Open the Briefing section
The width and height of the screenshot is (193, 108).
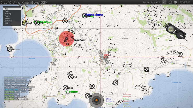point(12,14)
